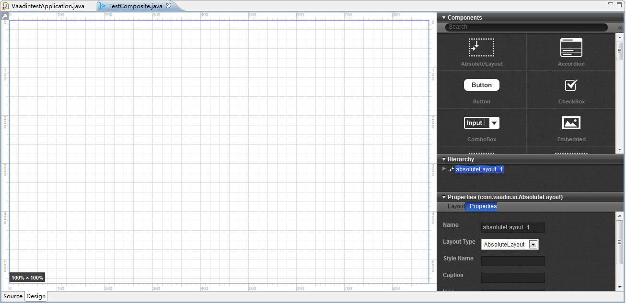This screenshot has height=303, width=626.
Task: Choose the ComboBox component icon
Action: pyautogui.click(x=481, y=123)
